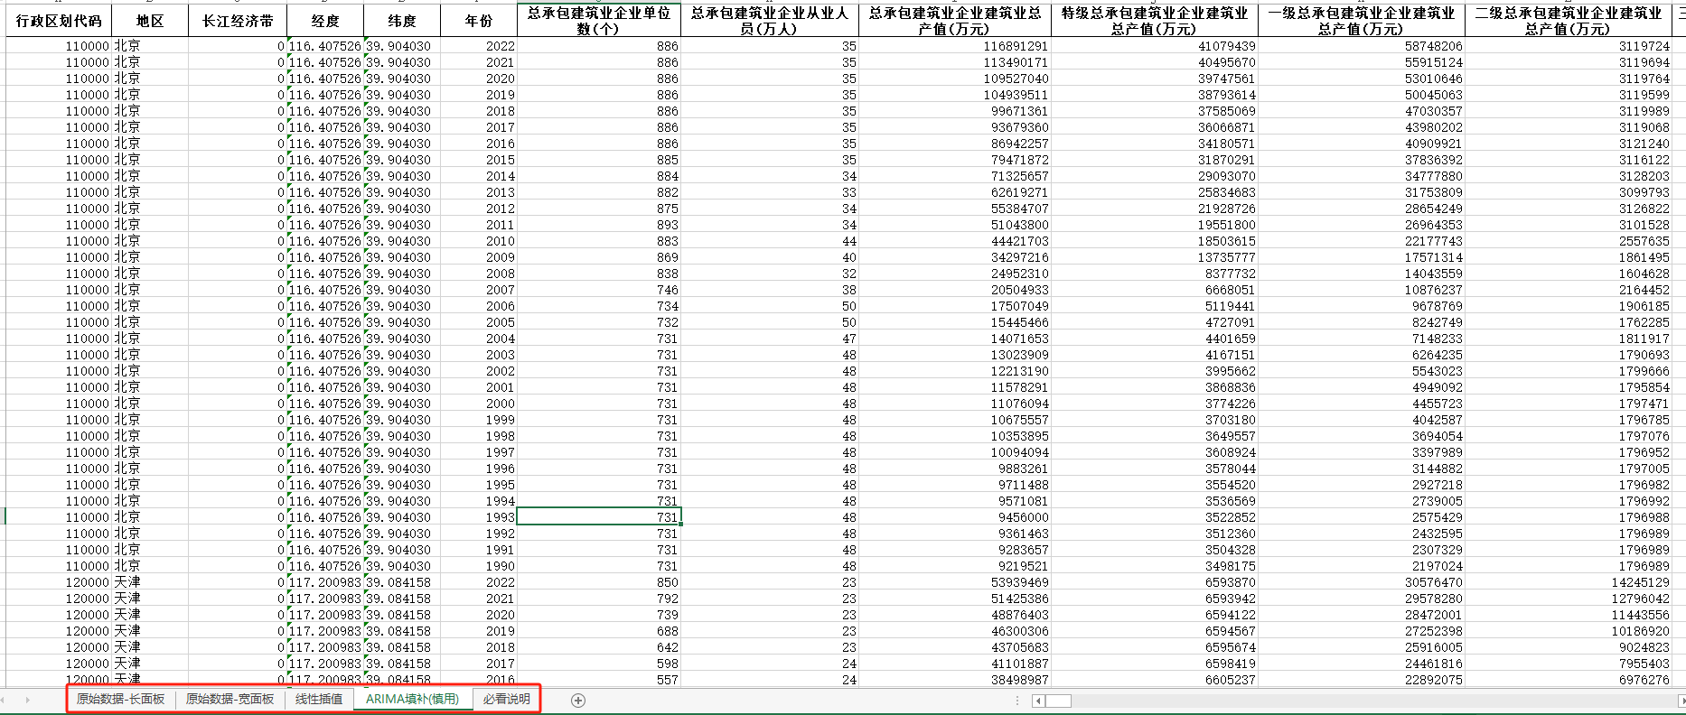
Task: Click the 经度 column header cell
Action: point(325,21)
